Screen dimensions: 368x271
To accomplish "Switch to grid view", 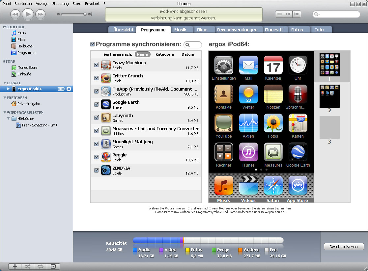I will coord(288,14).
